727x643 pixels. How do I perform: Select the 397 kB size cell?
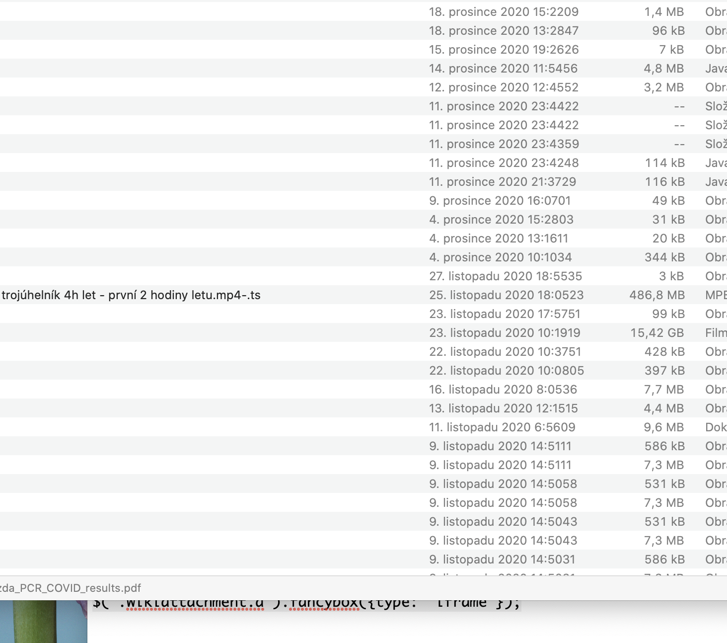[664, 371]
